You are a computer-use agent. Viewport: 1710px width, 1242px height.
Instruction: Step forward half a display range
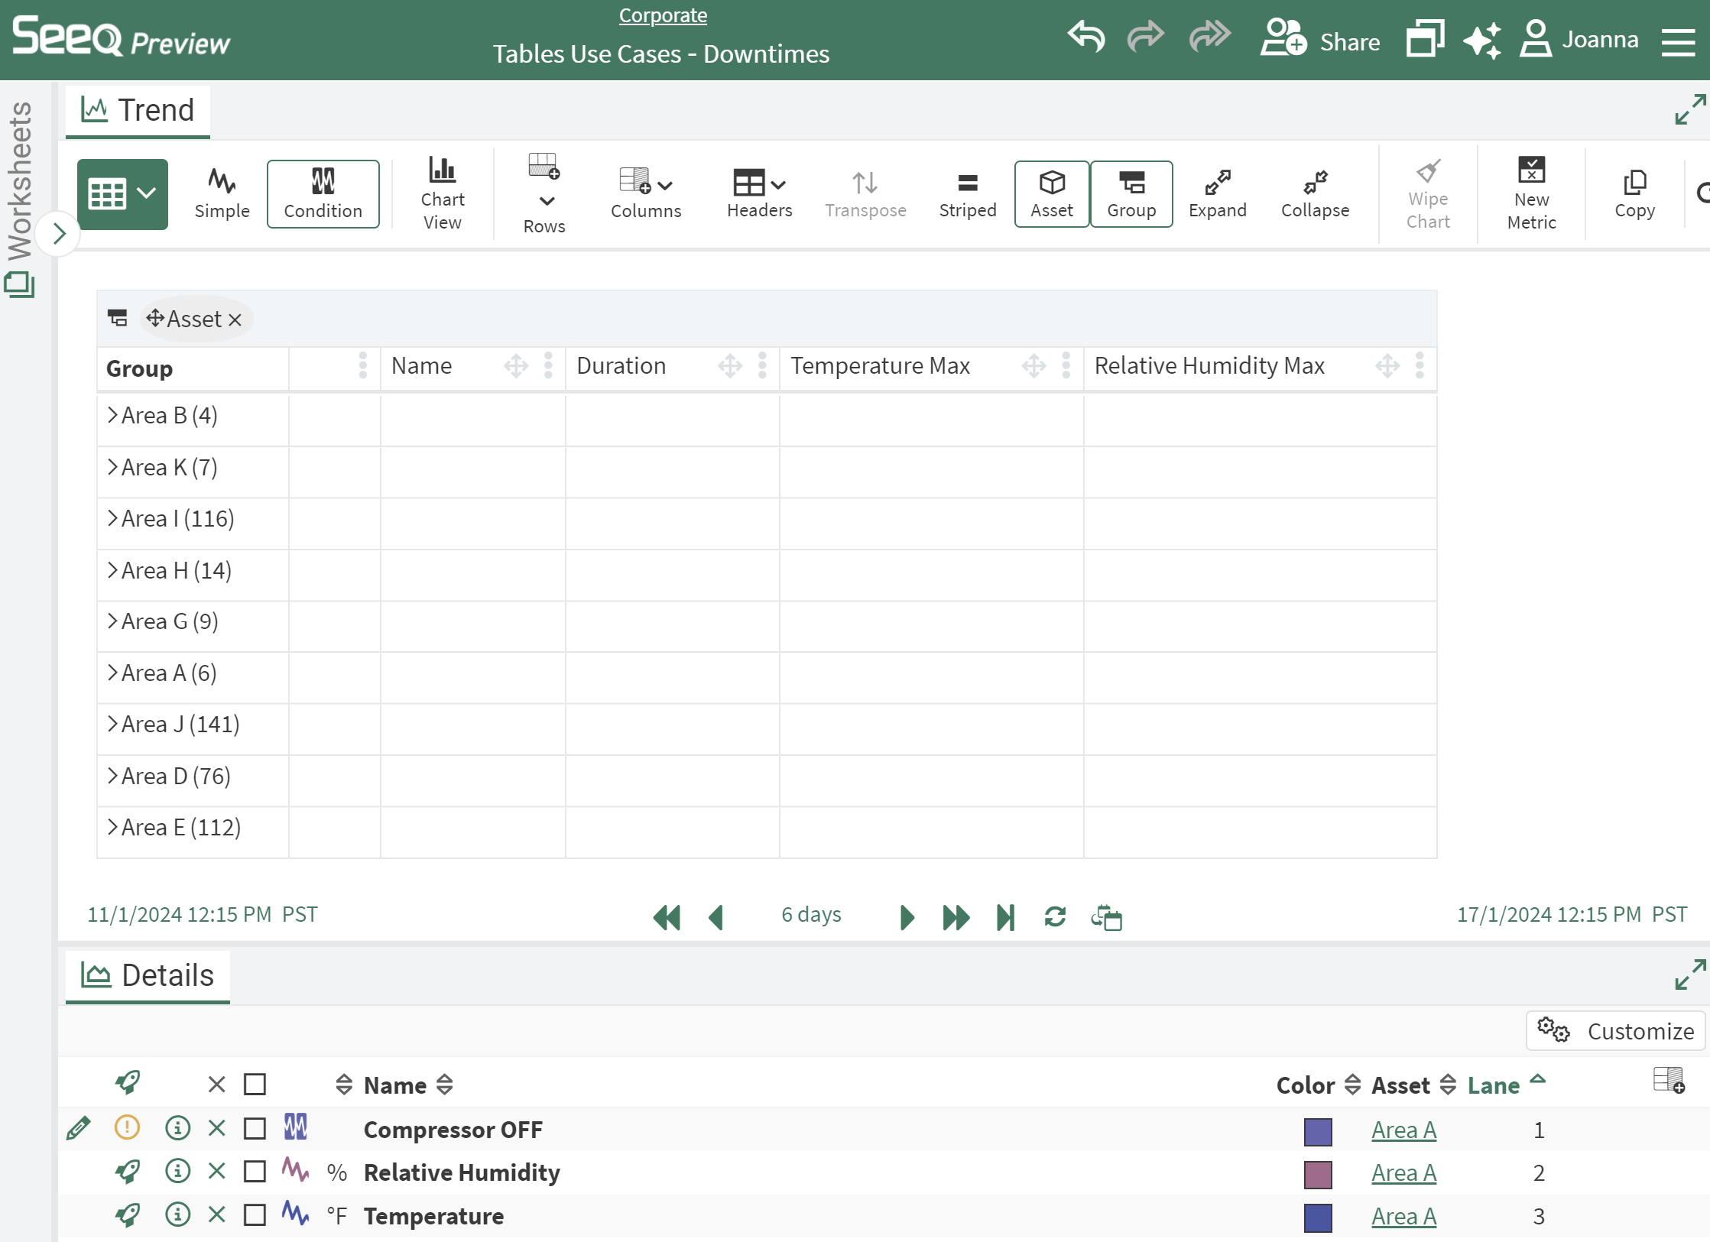907,917
